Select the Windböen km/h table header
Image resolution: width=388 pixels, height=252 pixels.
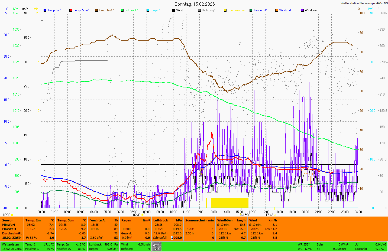pos(231,220)
